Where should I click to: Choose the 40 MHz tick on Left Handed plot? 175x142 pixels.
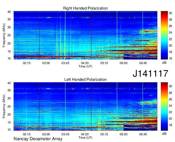9,83
